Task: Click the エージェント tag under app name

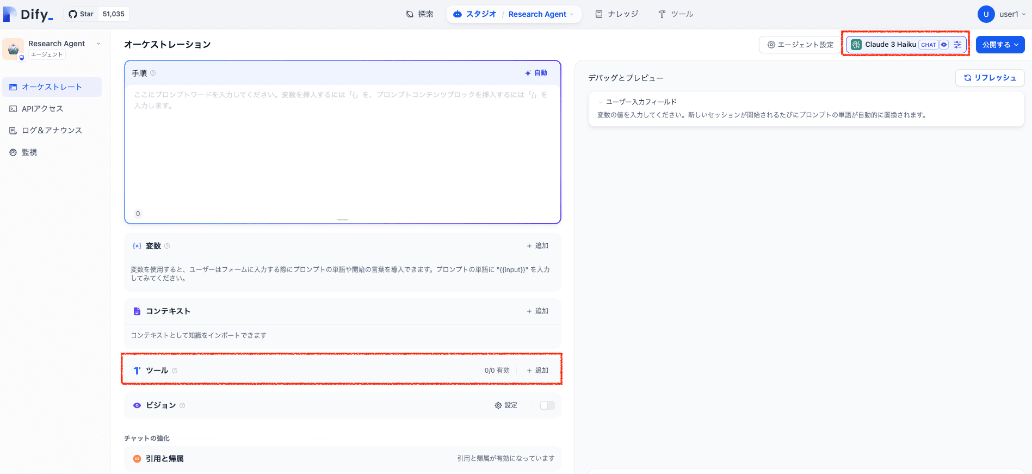Action: click(x=47, y=54)
